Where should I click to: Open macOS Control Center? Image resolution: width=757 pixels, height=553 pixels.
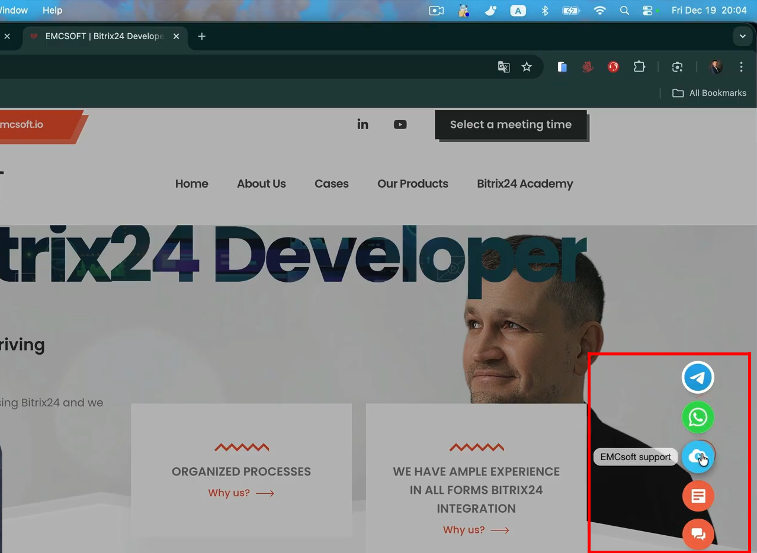[x=647, y=11]
